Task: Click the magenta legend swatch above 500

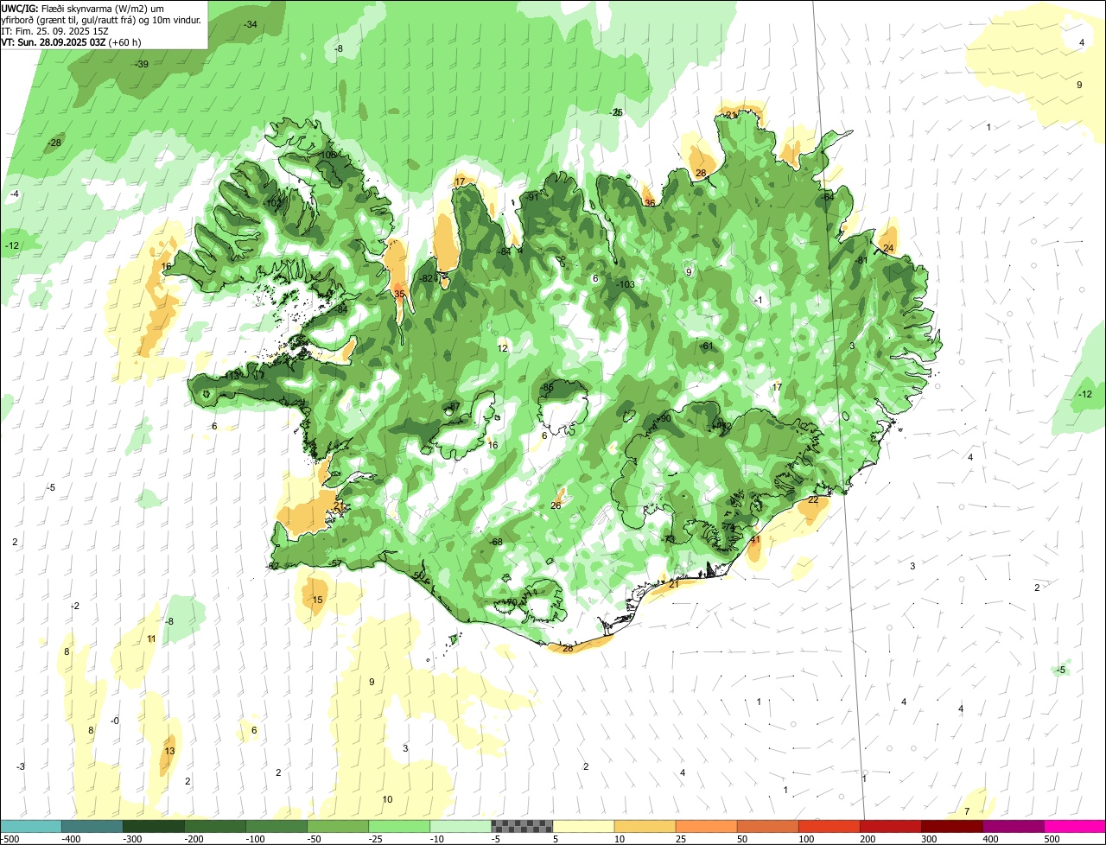Action: pos(1076,827)
